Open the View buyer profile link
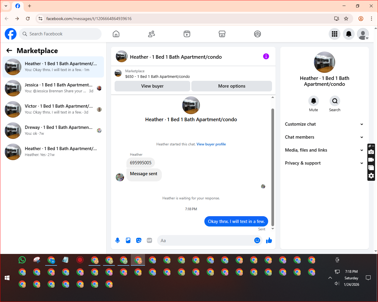The width and height of the screenshot is (378, 302). (211, 144)
